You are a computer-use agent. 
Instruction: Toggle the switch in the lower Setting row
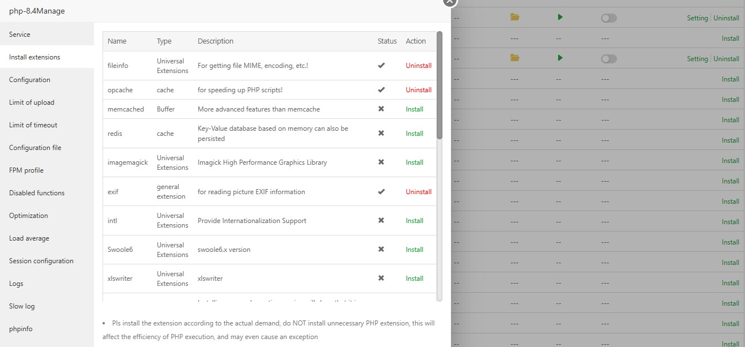608,59
